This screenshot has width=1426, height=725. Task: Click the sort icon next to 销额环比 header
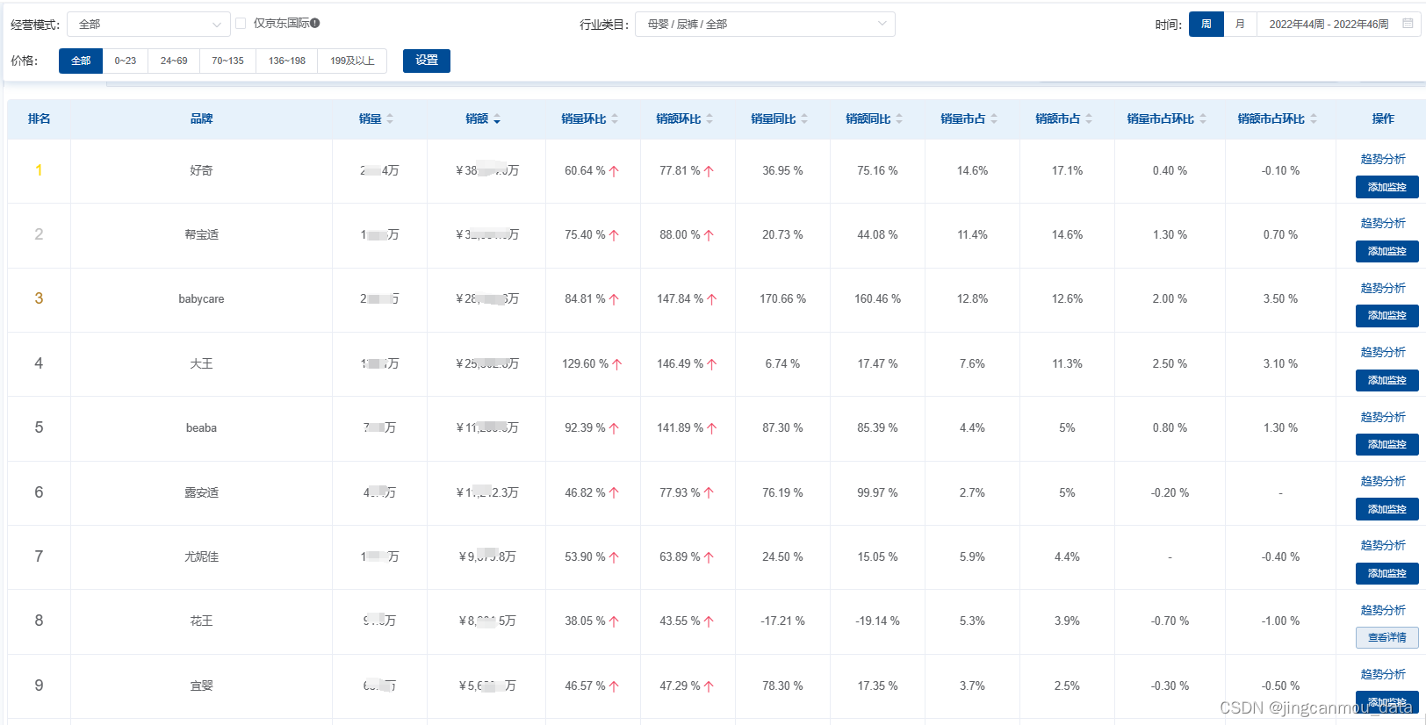pos(709,118)
